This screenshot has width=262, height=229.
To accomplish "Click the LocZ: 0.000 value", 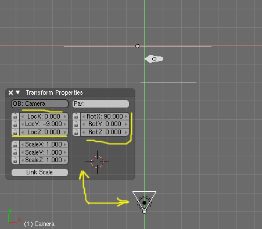I will pos(44,132).
